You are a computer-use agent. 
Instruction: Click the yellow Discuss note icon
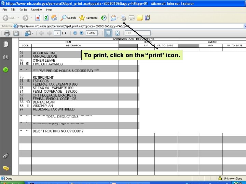140,18
